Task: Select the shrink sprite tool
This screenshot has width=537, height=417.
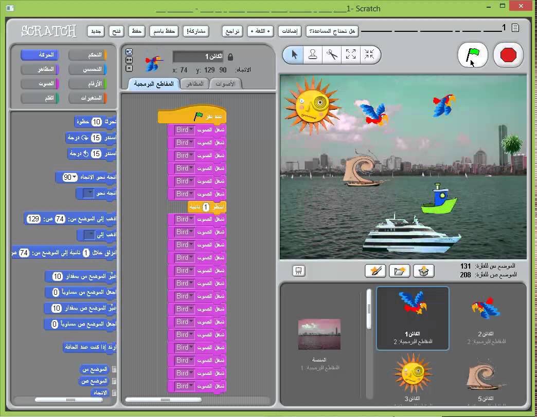Action: click(369, 54)
